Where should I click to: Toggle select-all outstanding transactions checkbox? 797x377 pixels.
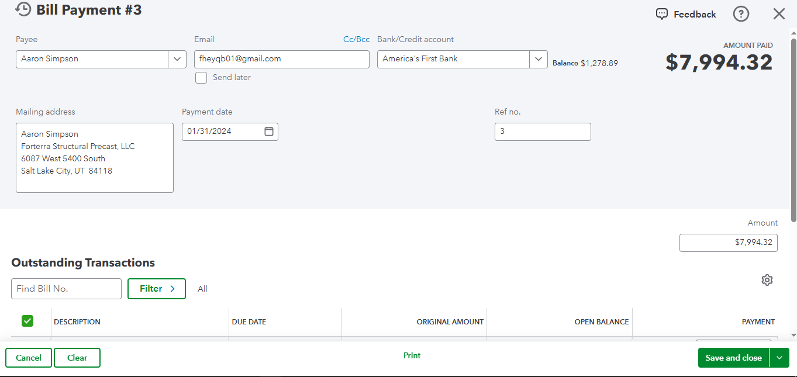coord(27,321)
